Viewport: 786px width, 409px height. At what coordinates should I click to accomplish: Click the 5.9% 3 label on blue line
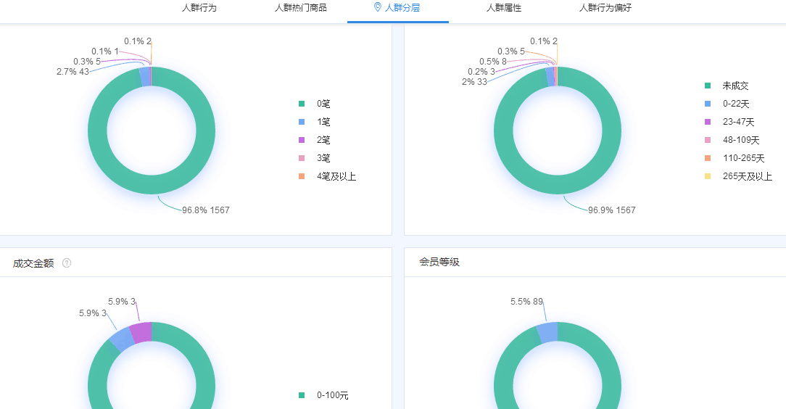click(x=93, y=313)
